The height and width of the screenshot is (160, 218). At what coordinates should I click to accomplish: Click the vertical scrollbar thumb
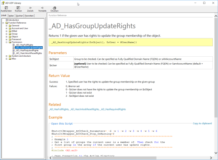216,68
